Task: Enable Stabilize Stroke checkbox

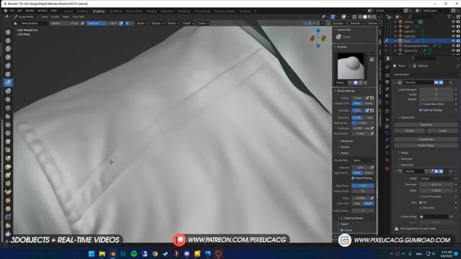Action: click(x=342, y=218)
